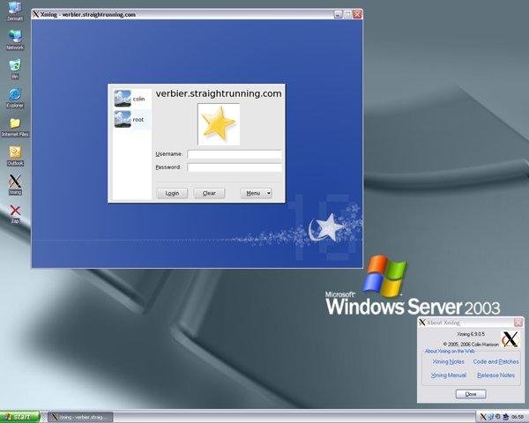Click the Xming X icon in the system tray
The height and width of the screenshot is (423, 529).
[x=483, y=417]
